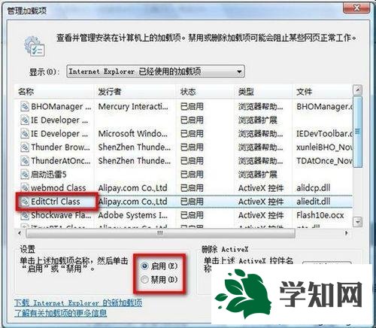Click the horizontal scroll right arrow
Image resolution: width=376 pixels, height=328 pixels.
347,233
